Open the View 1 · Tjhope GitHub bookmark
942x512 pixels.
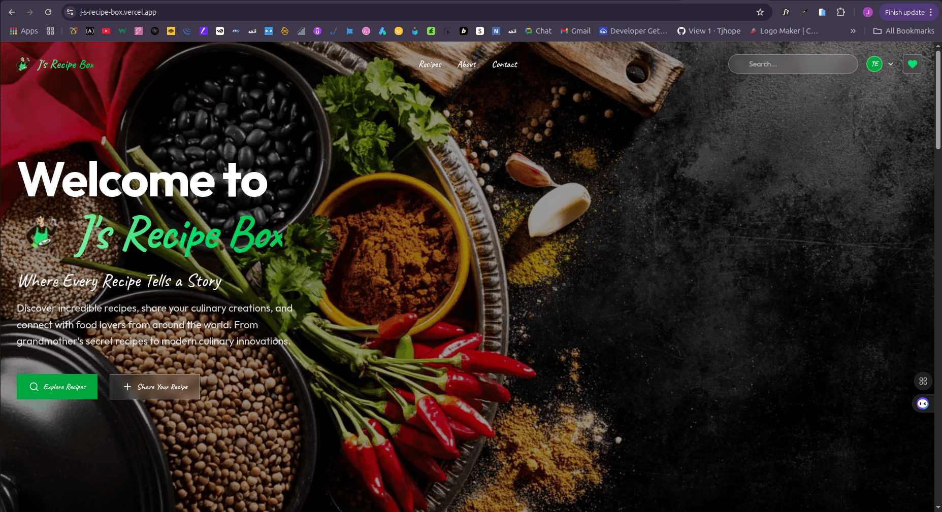click(x=709, y=31)
